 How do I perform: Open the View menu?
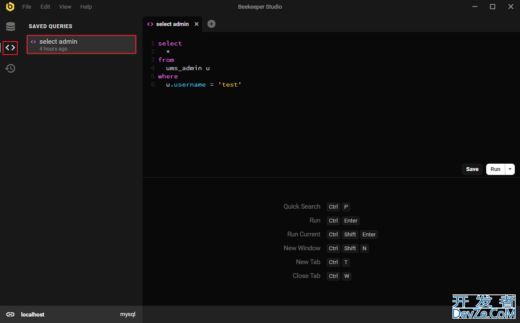point(65,6)
